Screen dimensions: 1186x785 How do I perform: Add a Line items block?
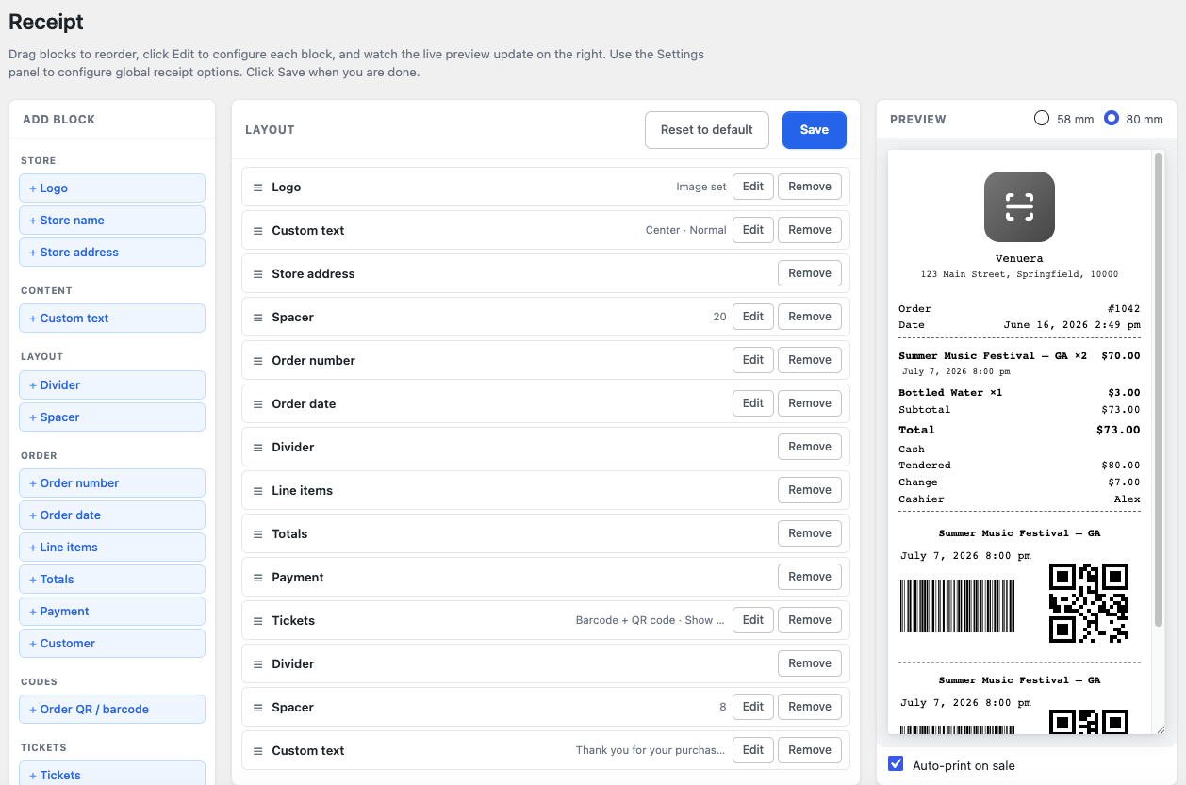112,548
